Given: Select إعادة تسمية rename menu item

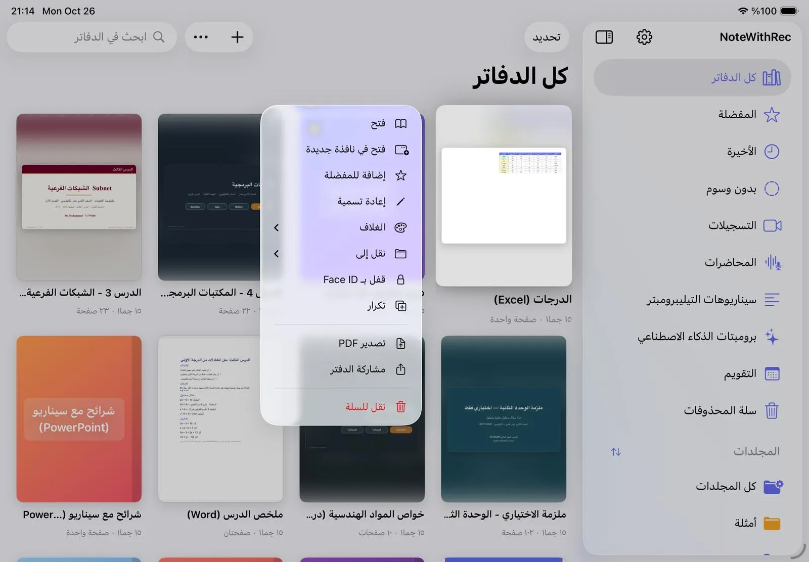Looking at the screenshot, I should click(341, 202).
